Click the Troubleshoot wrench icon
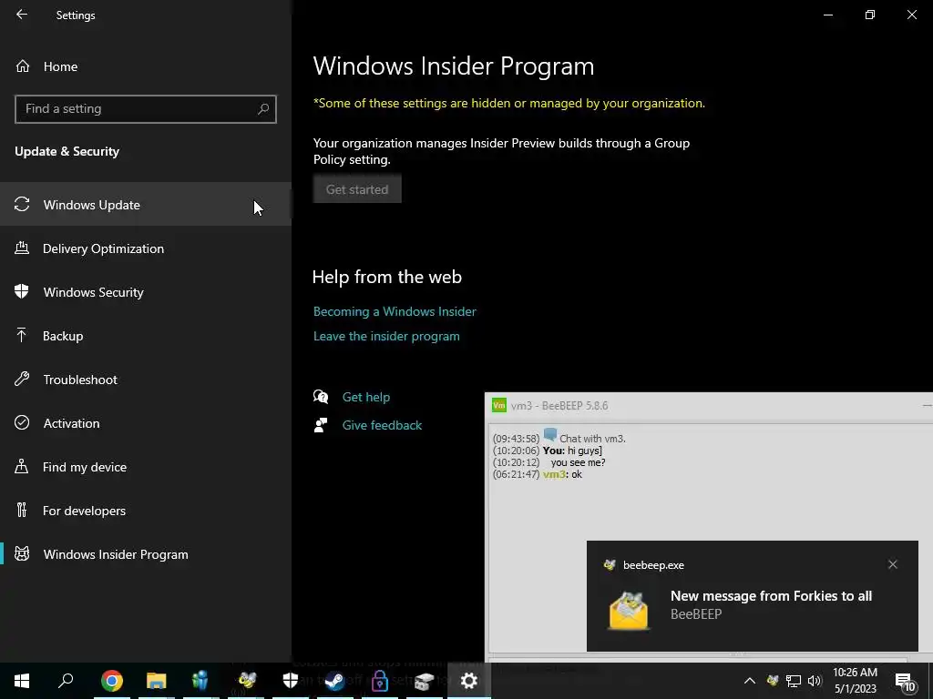 point(22,379)
